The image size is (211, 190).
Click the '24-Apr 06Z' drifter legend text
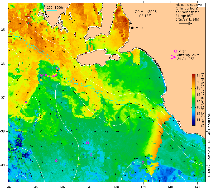[x=186, y=59]
